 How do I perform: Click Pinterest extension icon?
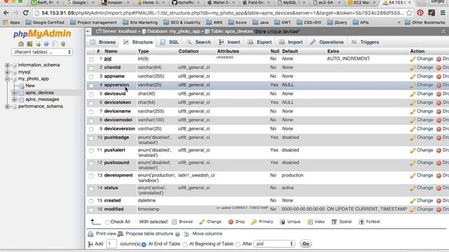(x=420, y=13)
